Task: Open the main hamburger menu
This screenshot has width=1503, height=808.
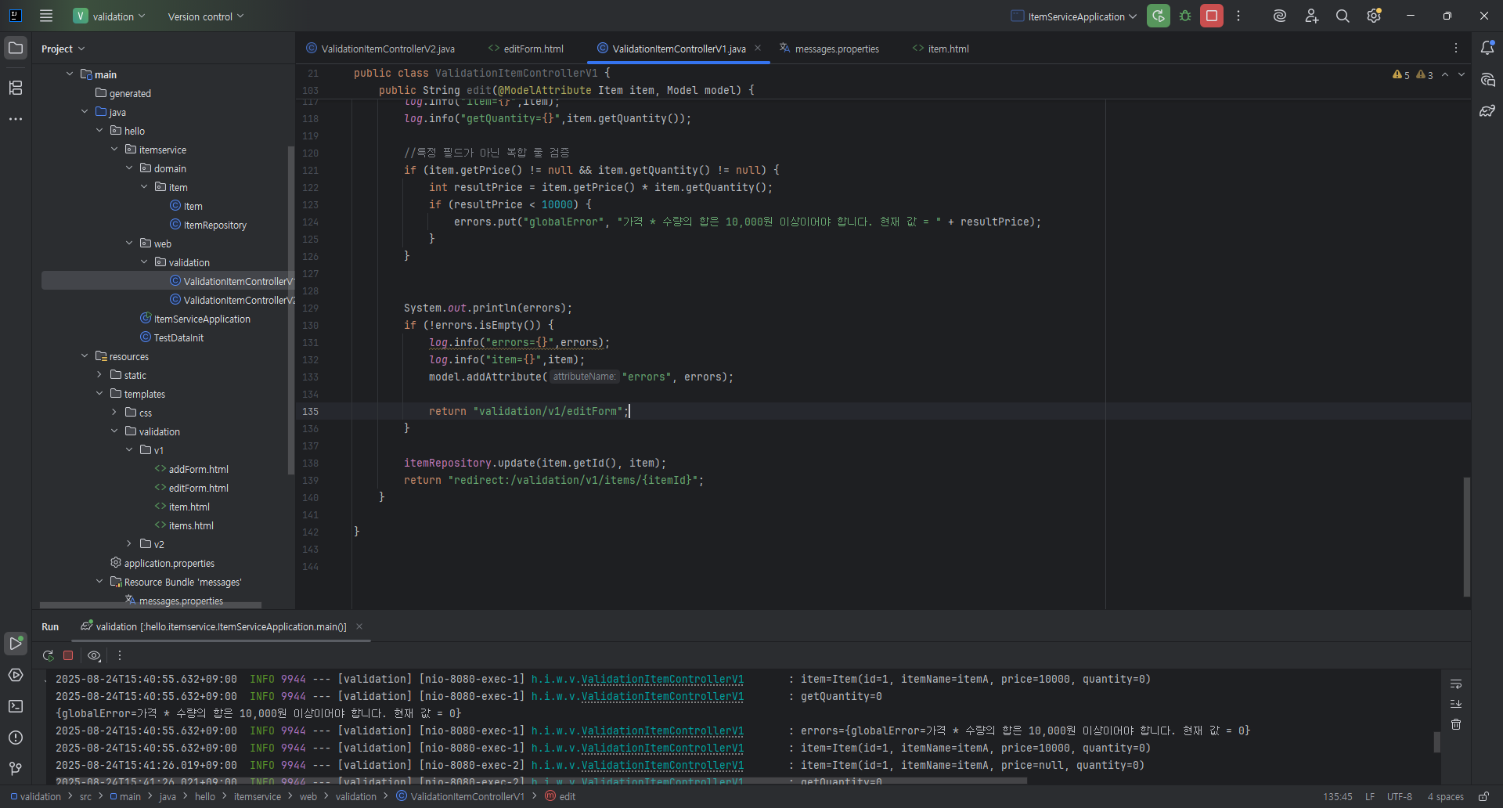Action: point(46,16)
